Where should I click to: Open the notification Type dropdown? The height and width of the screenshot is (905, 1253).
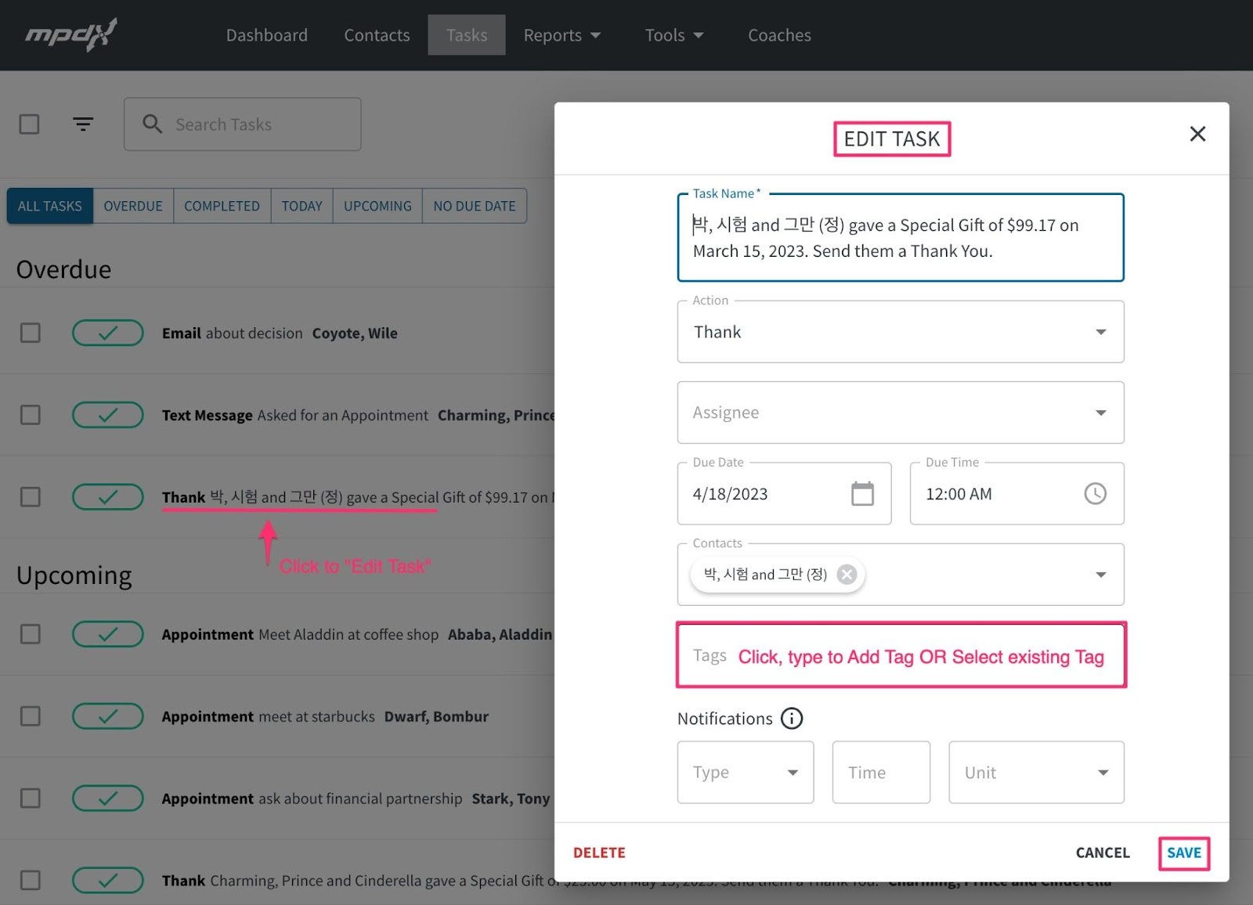coord(746,773)
